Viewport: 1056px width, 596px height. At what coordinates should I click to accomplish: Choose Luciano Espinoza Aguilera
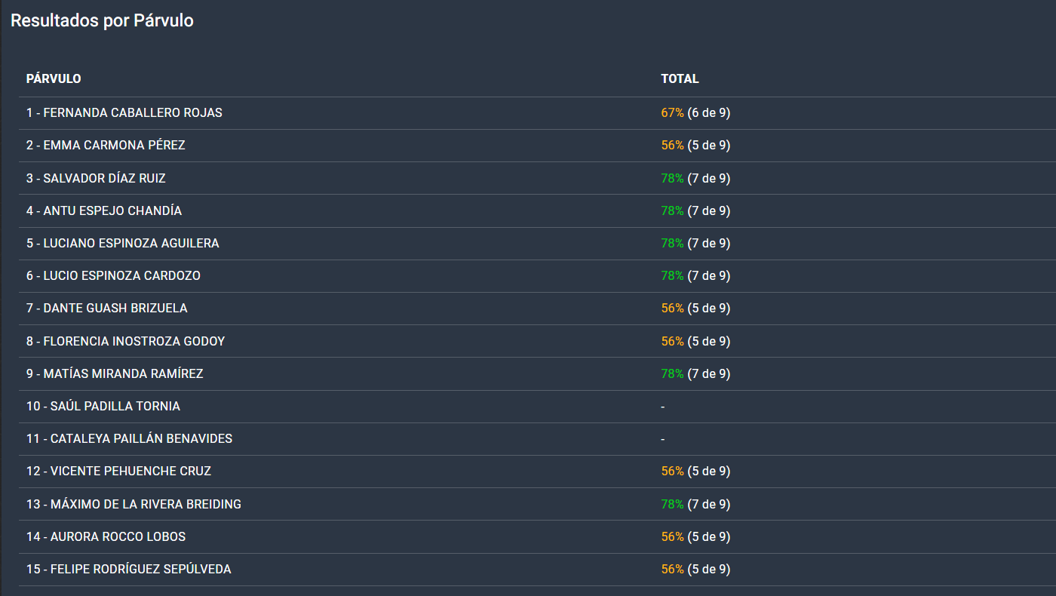pyautogui.click(x=123, y=244)
